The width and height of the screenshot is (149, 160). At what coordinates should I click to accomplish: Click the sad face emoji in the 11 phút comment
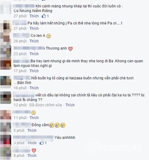pos(33,112)
